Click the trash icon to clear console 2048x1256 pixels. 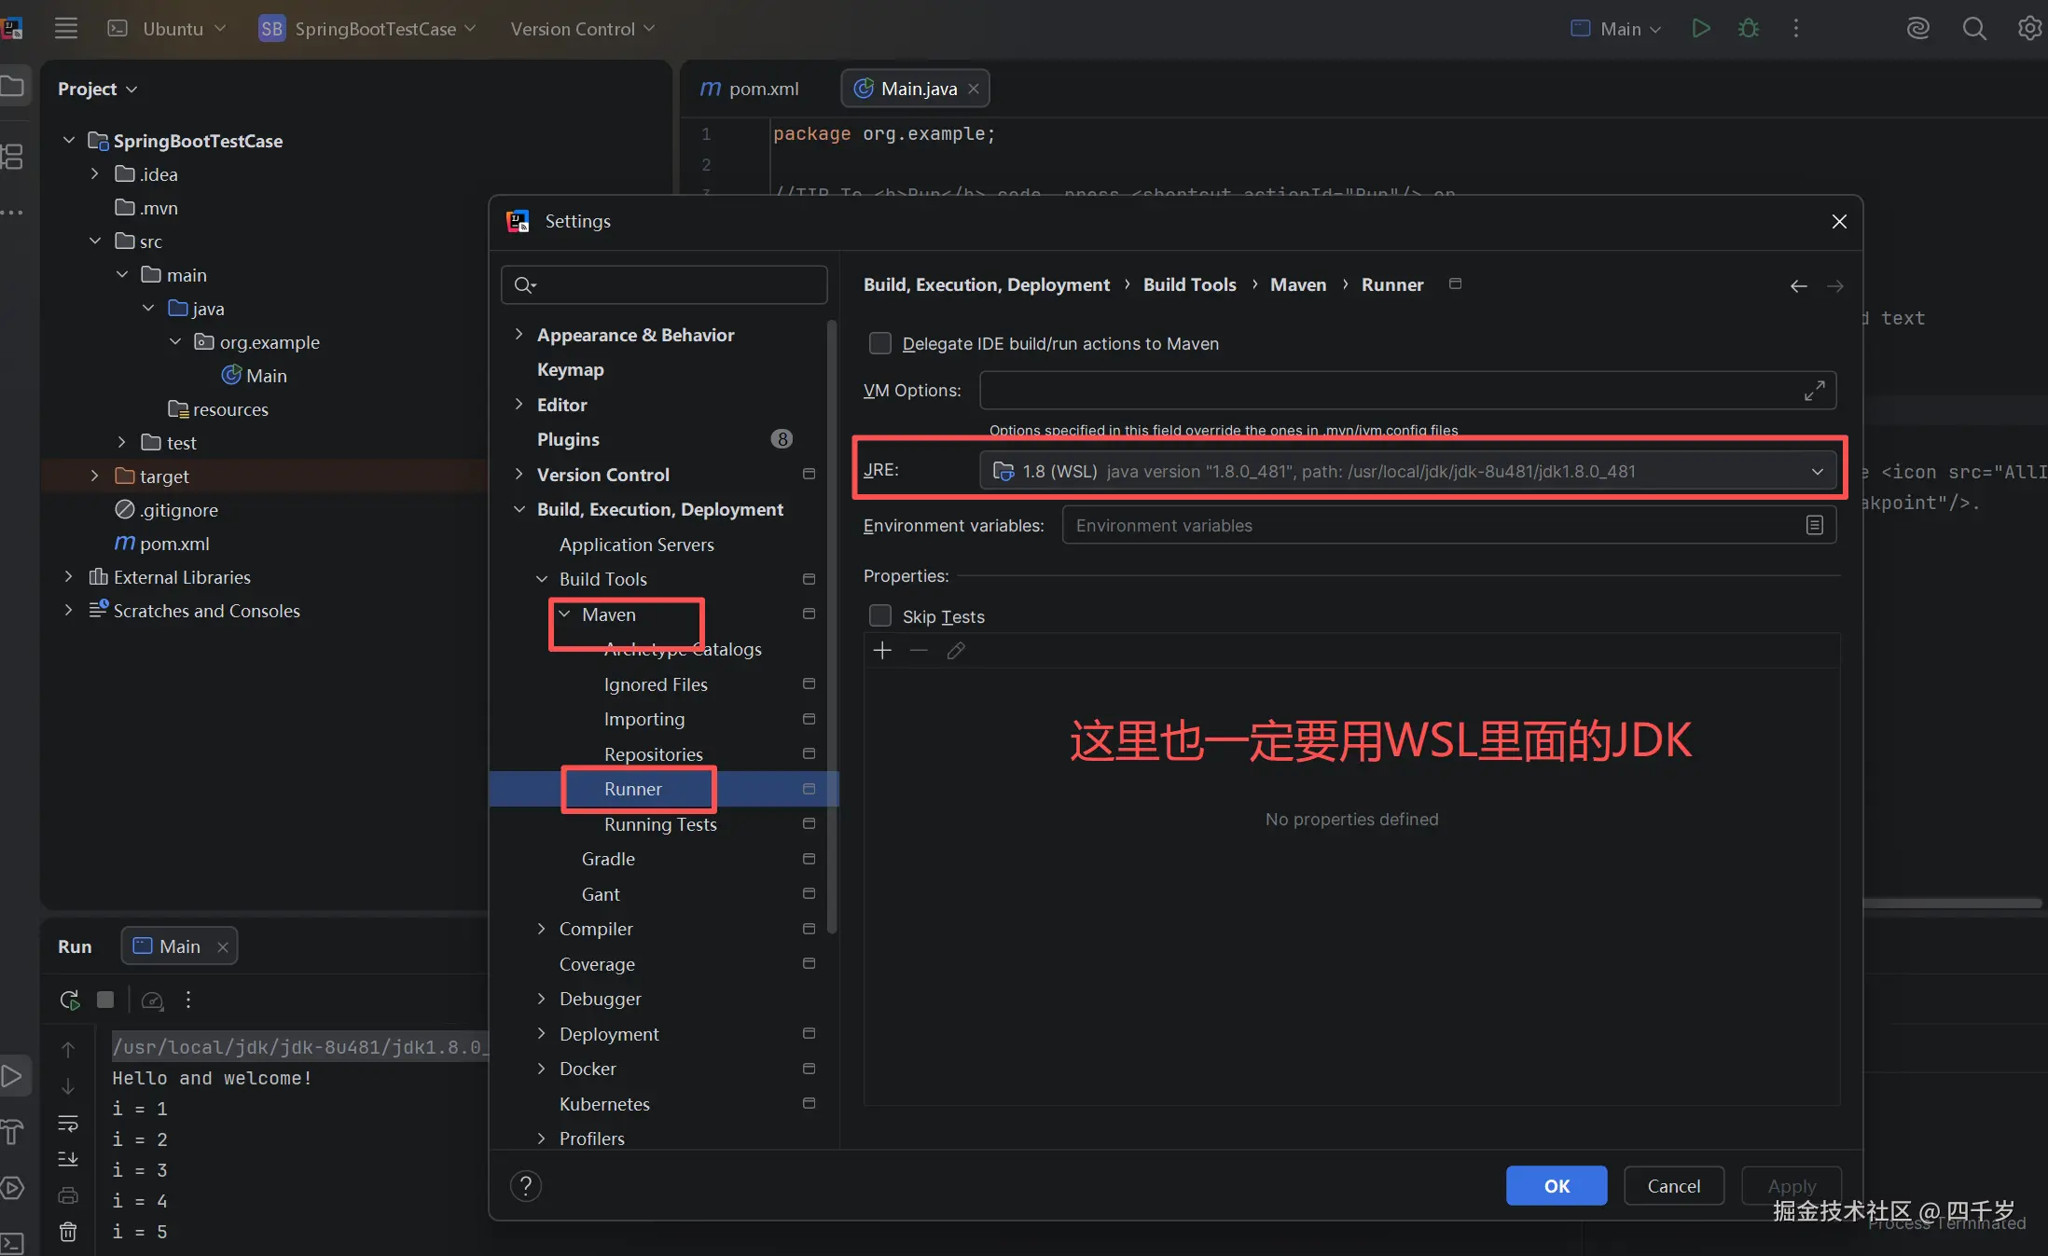coord(68,1232)
